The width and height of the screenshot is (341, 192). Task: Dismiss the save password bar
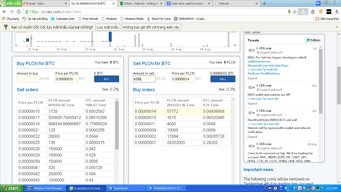[337, 27]
